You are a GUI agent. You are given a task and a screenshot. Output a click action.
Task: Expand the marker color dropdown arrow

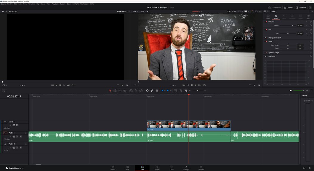[x=170, y=91]
